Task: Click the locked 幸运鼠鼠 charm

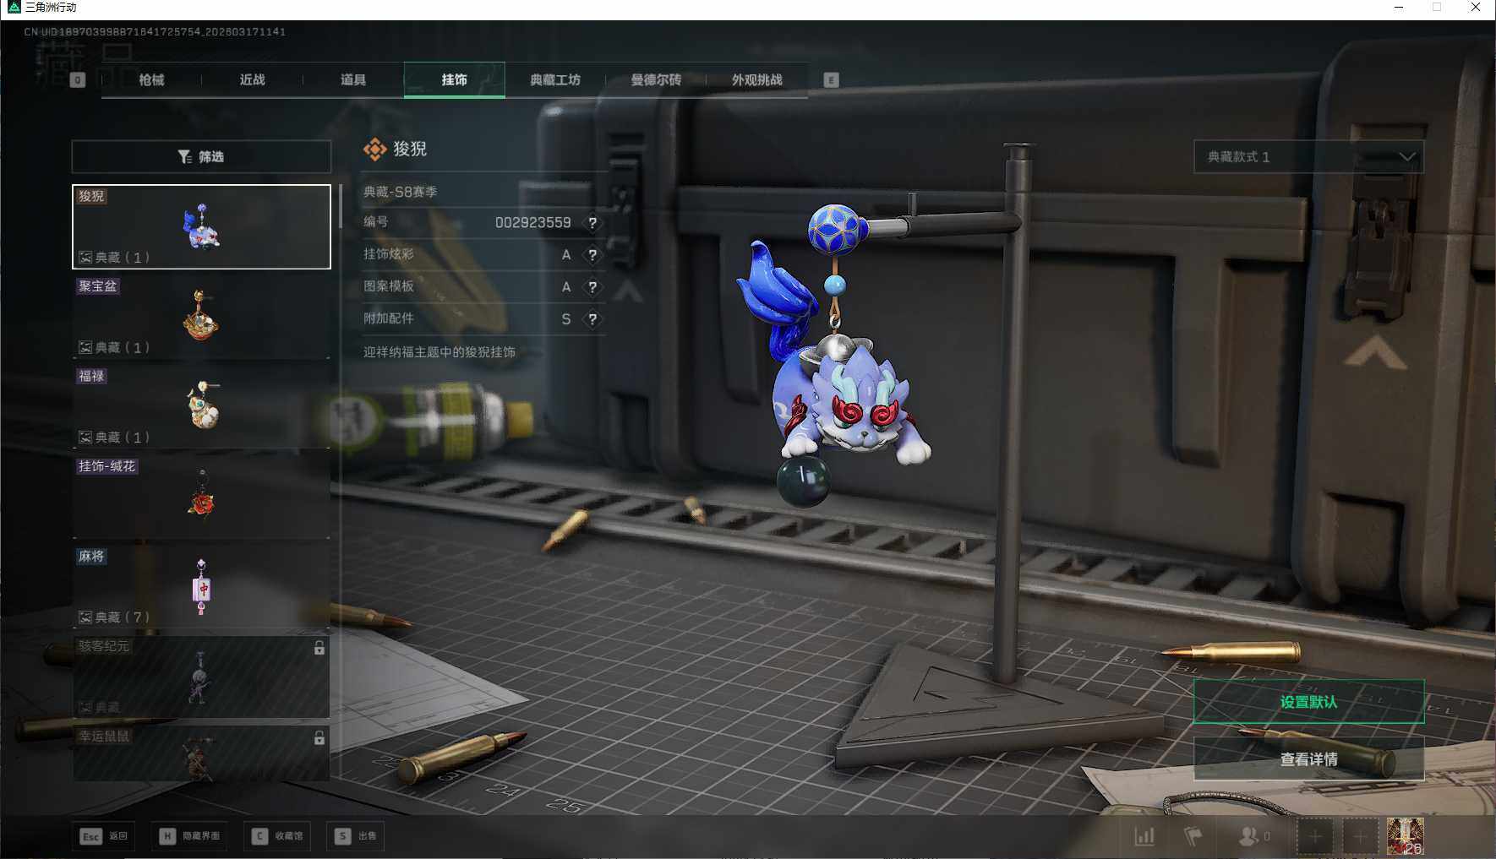Action: coord(201,753)
